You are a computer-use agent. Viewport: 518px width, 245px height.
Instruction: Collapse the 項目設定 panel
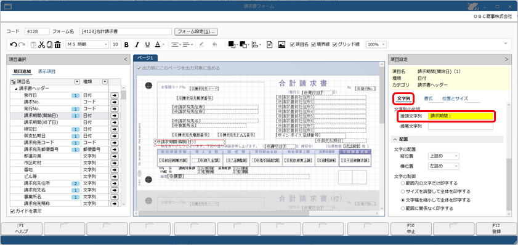click(507, 60)
